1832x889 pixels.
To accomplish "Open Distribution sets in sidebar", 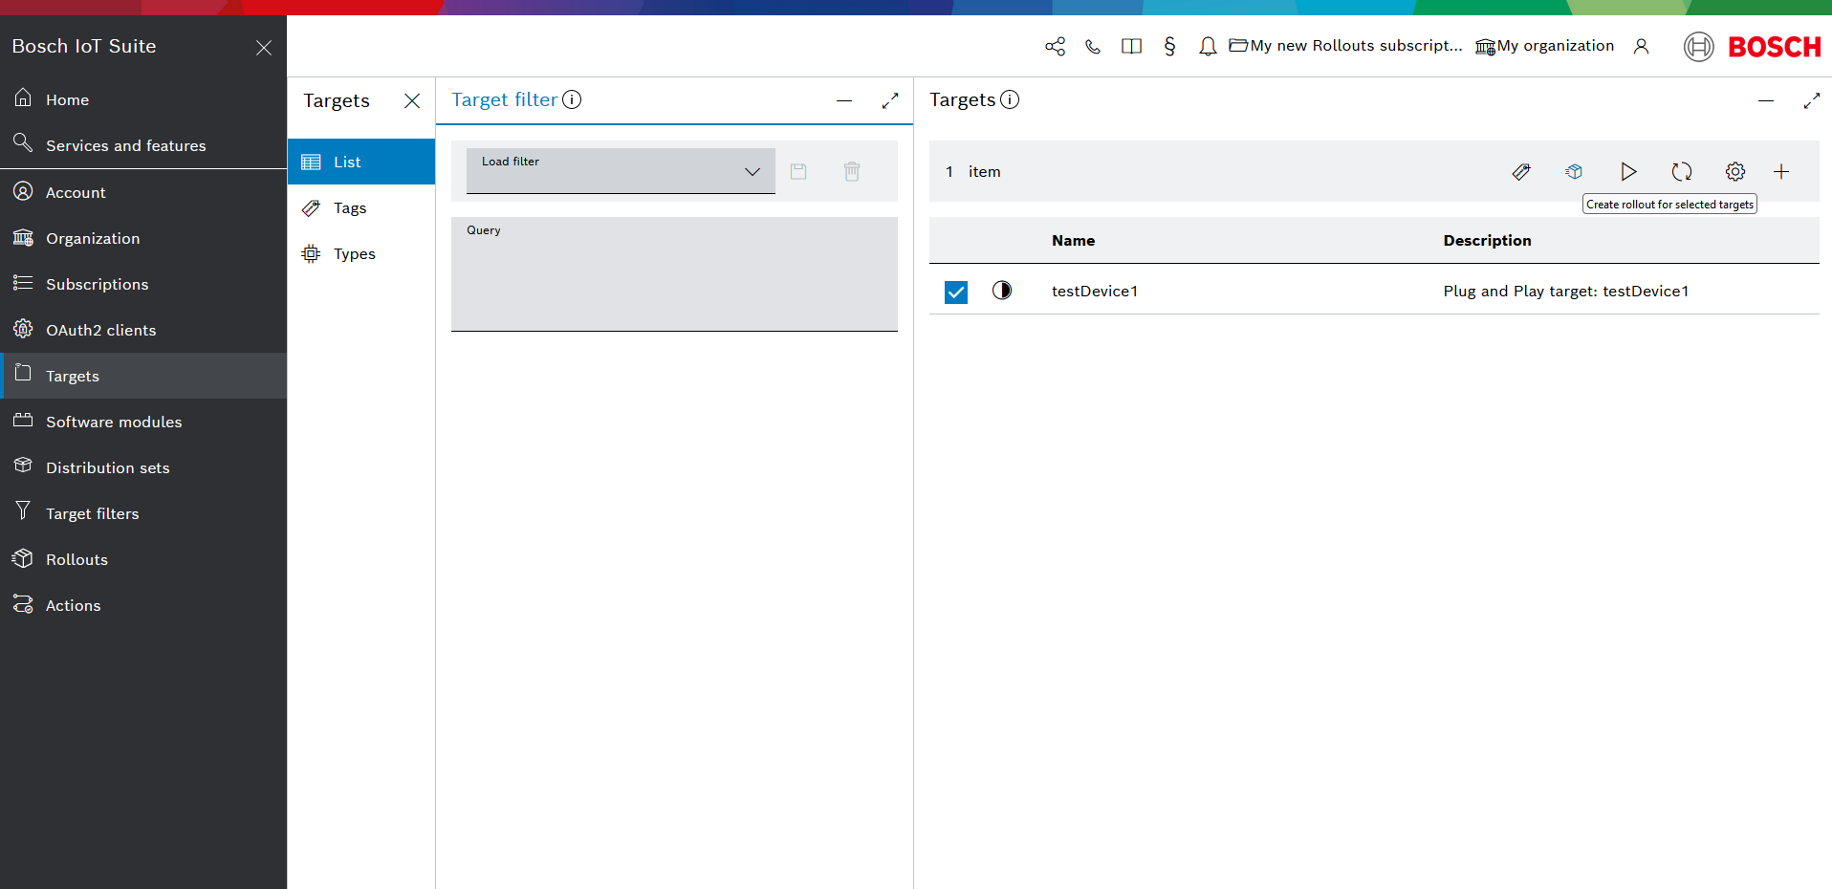I will click(x=107, y=468).
